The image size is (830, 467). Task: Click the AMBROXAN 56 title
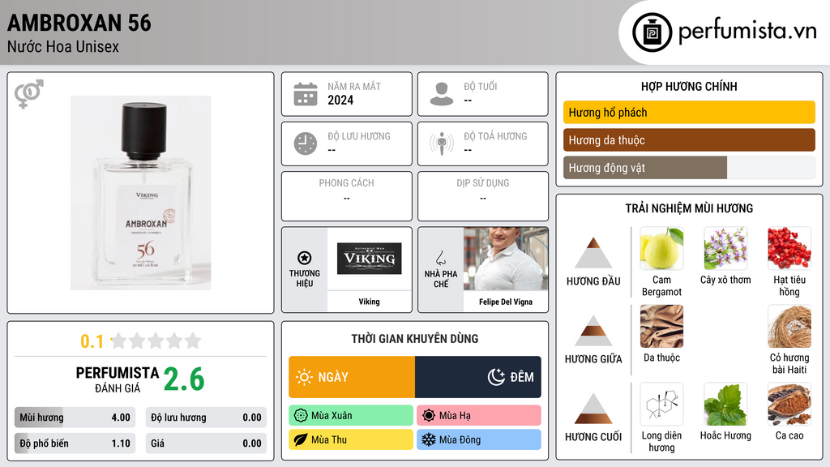[x=79, y=23]
